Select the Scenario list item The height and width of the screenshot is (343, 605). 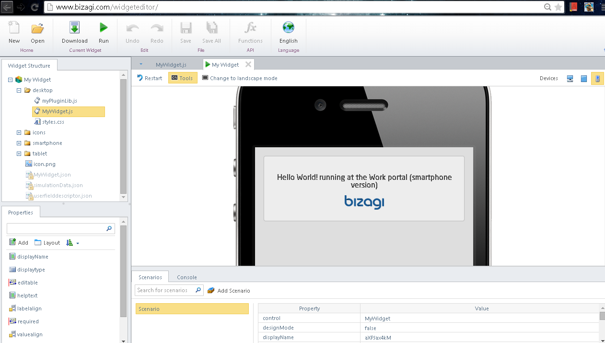click(192, 309)
